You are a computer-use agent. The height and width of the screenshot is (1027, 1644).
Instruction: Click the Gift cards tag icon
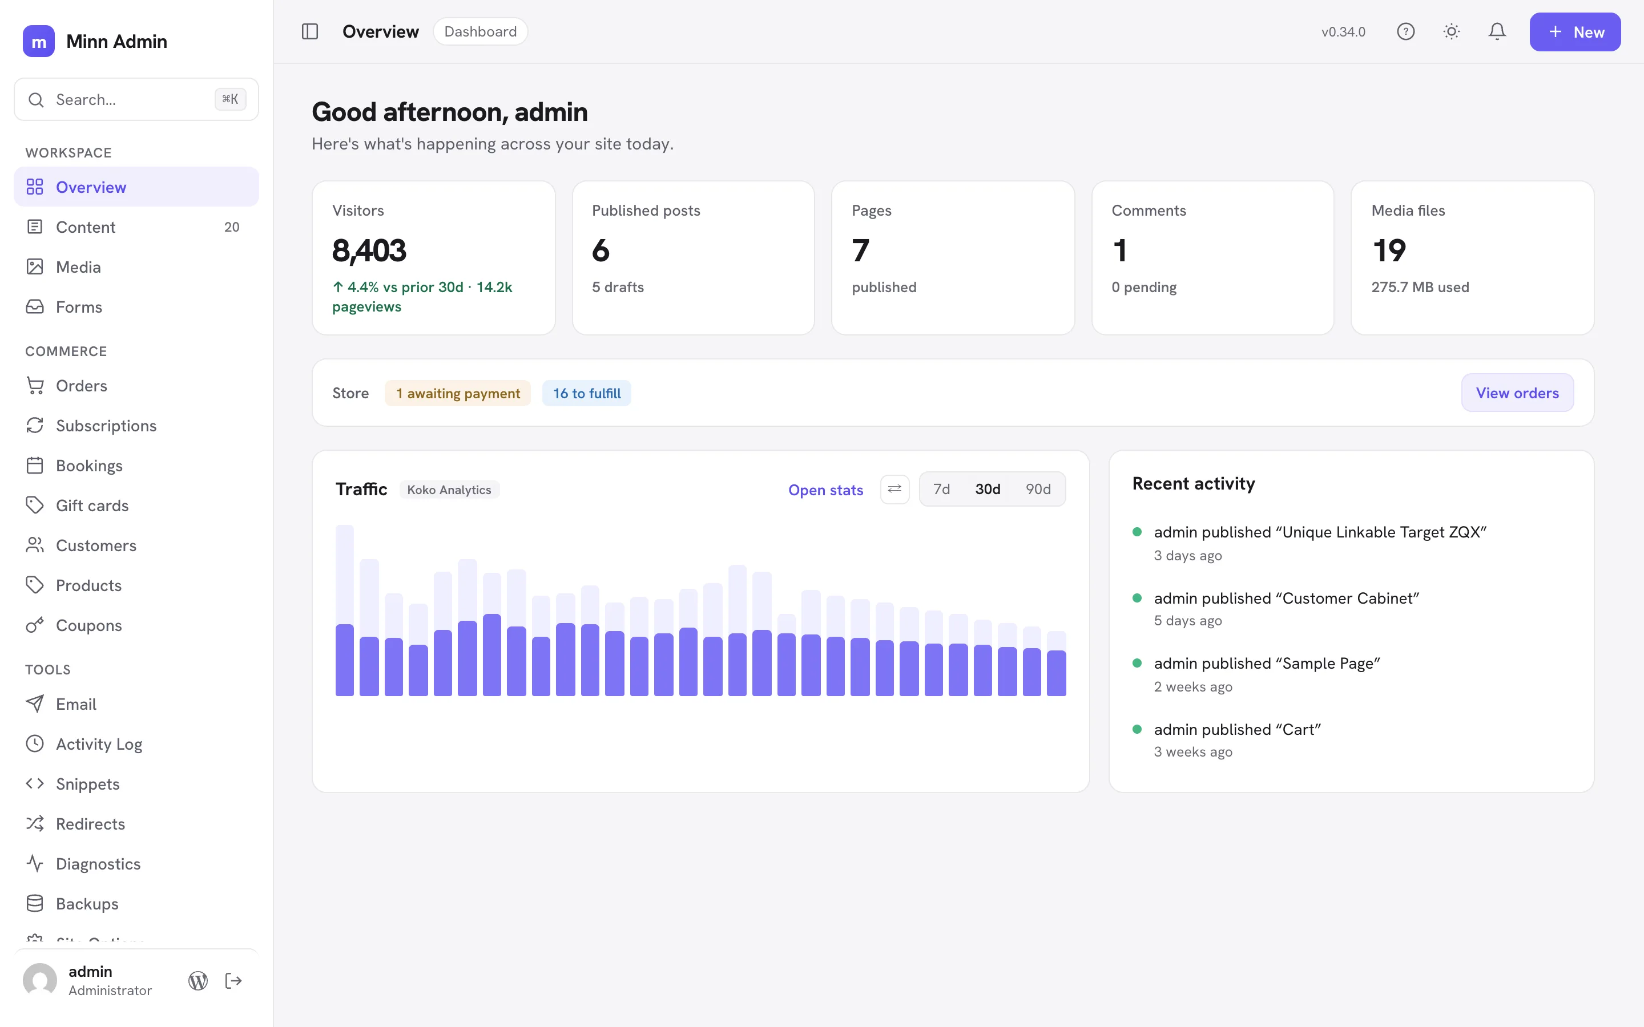coord(35,506)
